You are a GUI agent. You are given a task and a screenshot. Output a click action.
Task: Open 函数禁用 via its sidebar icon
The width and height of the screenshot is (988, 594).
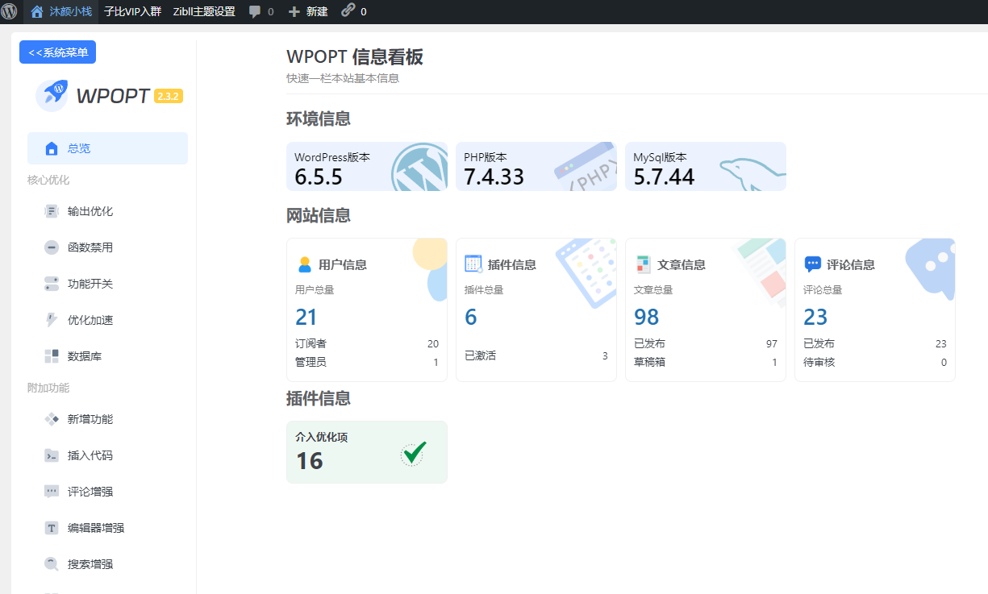click(x=52, y=247)
